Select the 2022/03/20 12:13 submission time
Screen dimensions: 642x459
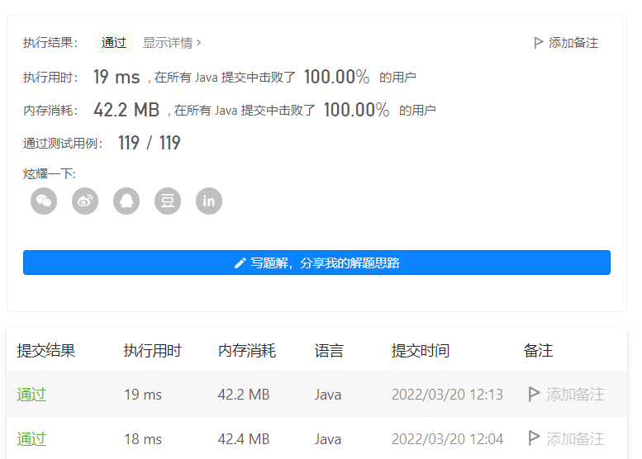pos(447,395)
